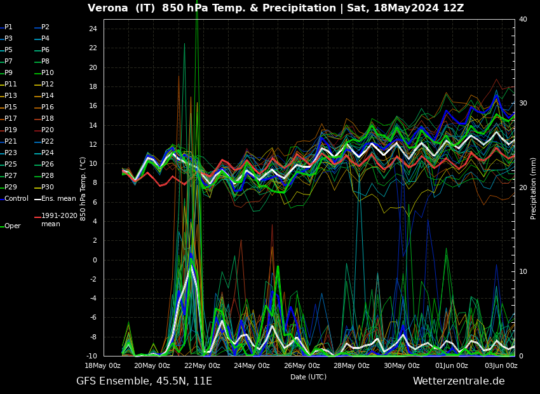Image resolution: width=540 pixels, height=394 pixels.
Task: Click the 01Jun 00z date tick label
Action: tap(452, 366)
